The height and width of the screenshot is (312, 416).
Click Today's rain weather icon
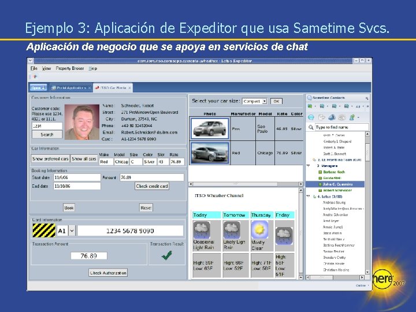click(x=202, y=230)
